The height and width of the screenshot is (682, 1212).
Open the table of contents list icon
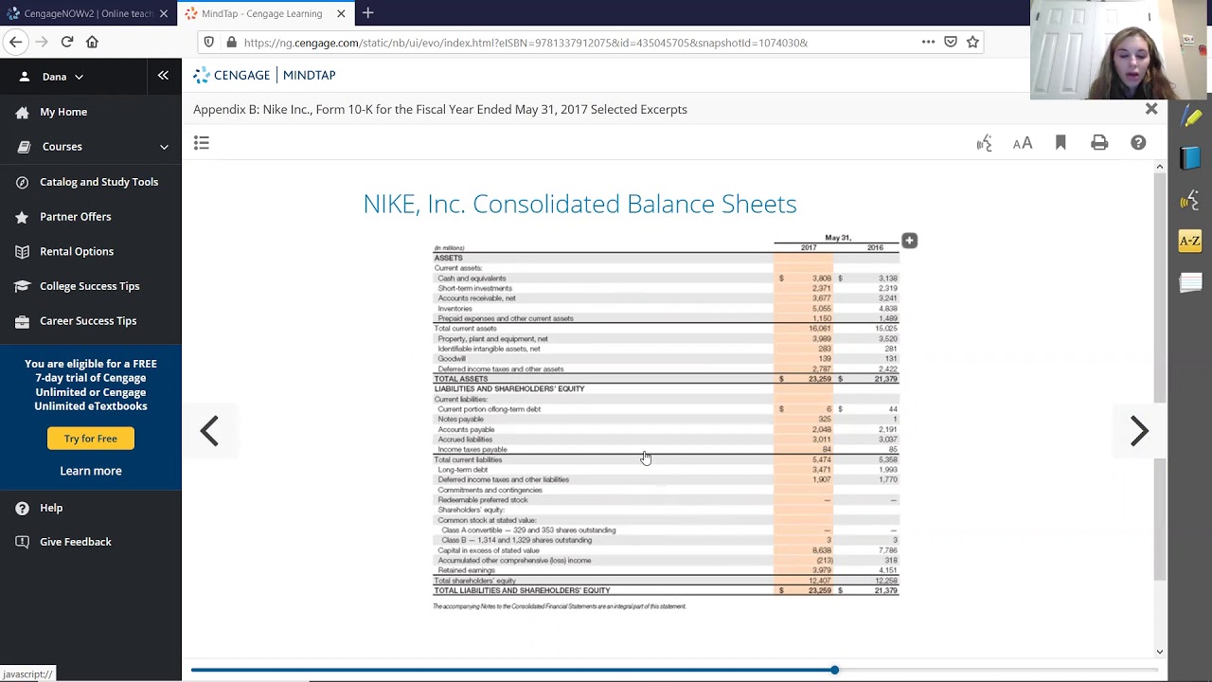pos(202,143)
